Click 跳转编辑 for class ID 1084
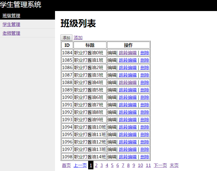 pyautogui.click(x=128, y=53)
